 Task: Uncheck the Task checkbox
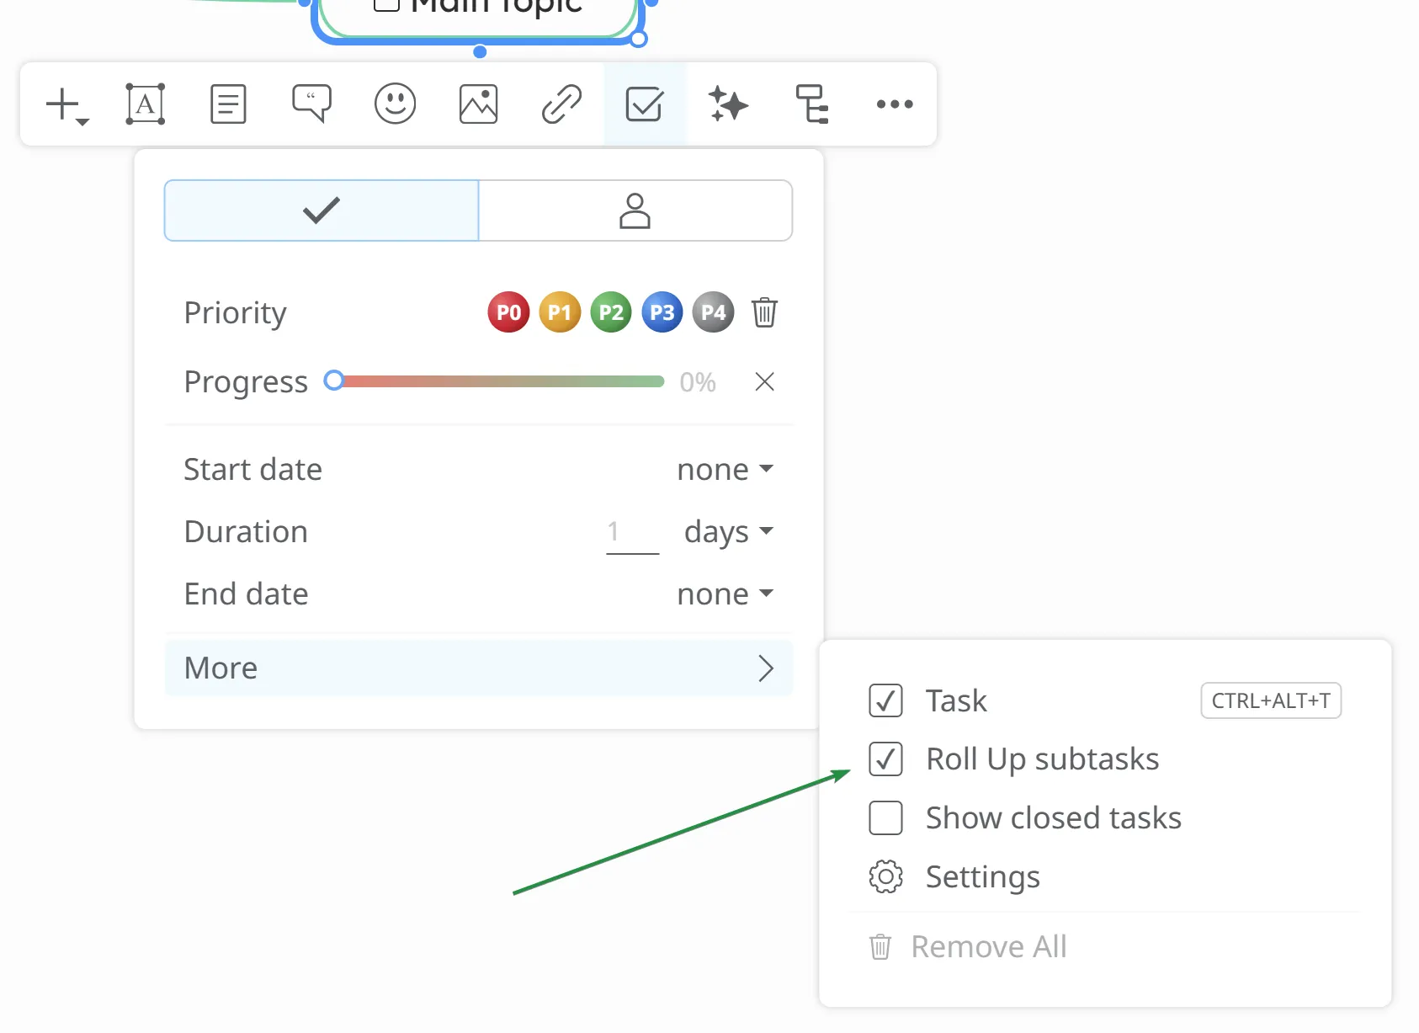(x=885, y=700)
